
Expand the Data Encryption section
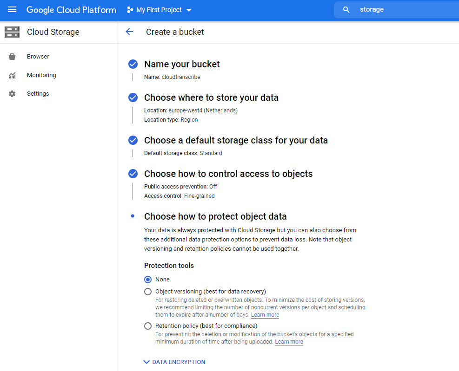click(x=174, y=362)
